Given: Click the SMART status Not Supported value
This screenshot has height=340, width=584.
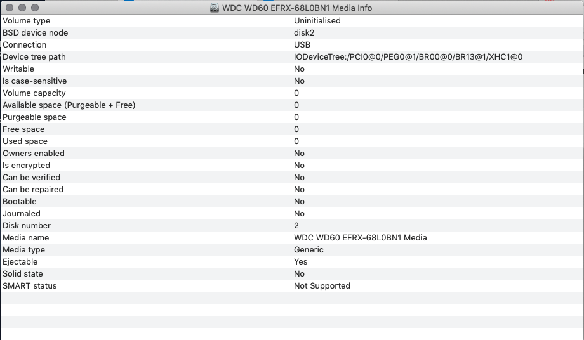Looking at the screenshot, I should pyautogui.click(x=322, y=286).
